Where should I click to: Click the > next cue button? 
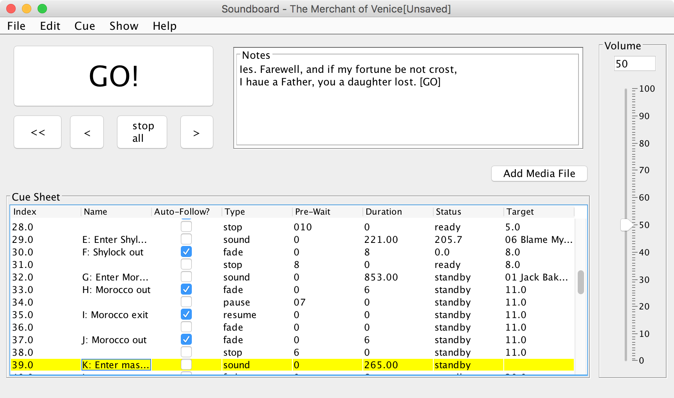(x=196, y=132)
